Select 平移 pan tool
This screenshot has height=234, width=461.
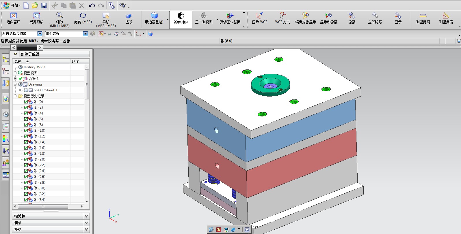coord(106,20)
